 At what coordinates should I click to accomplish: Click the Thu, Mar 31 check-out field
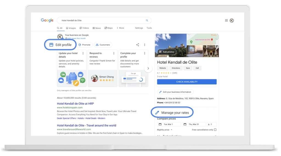(194, 124)
